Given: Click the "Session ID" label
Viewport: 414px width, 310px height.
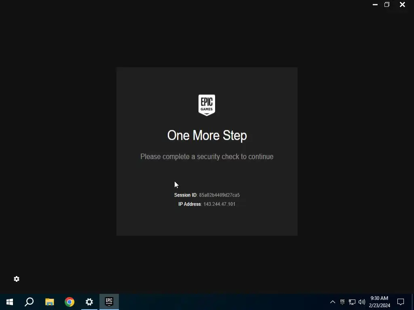Looking at the screenshot, I should click(185, 195).
